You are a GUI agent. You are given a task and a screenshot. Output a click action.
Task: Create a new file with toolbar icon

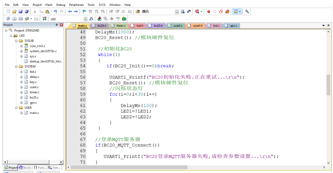coord(8,12)
